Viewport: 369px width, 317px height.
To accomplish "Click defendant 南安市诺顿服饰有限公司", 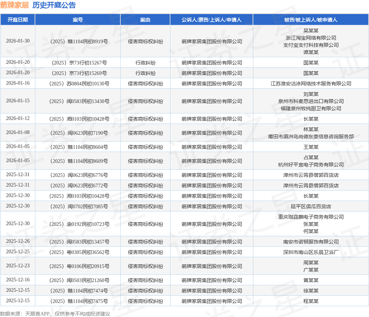I will (311, 242).
